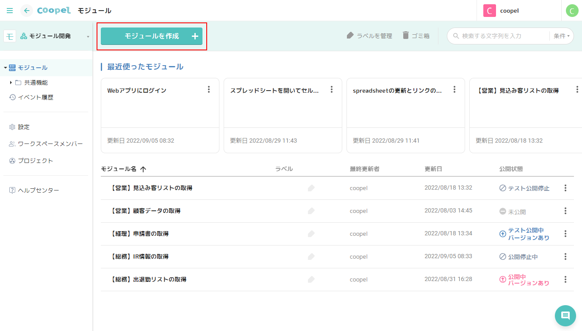Click 公開中 バージョンあり status
This screenshot has width=582, height=331.
pyautogui.click(x=524, y=280)
